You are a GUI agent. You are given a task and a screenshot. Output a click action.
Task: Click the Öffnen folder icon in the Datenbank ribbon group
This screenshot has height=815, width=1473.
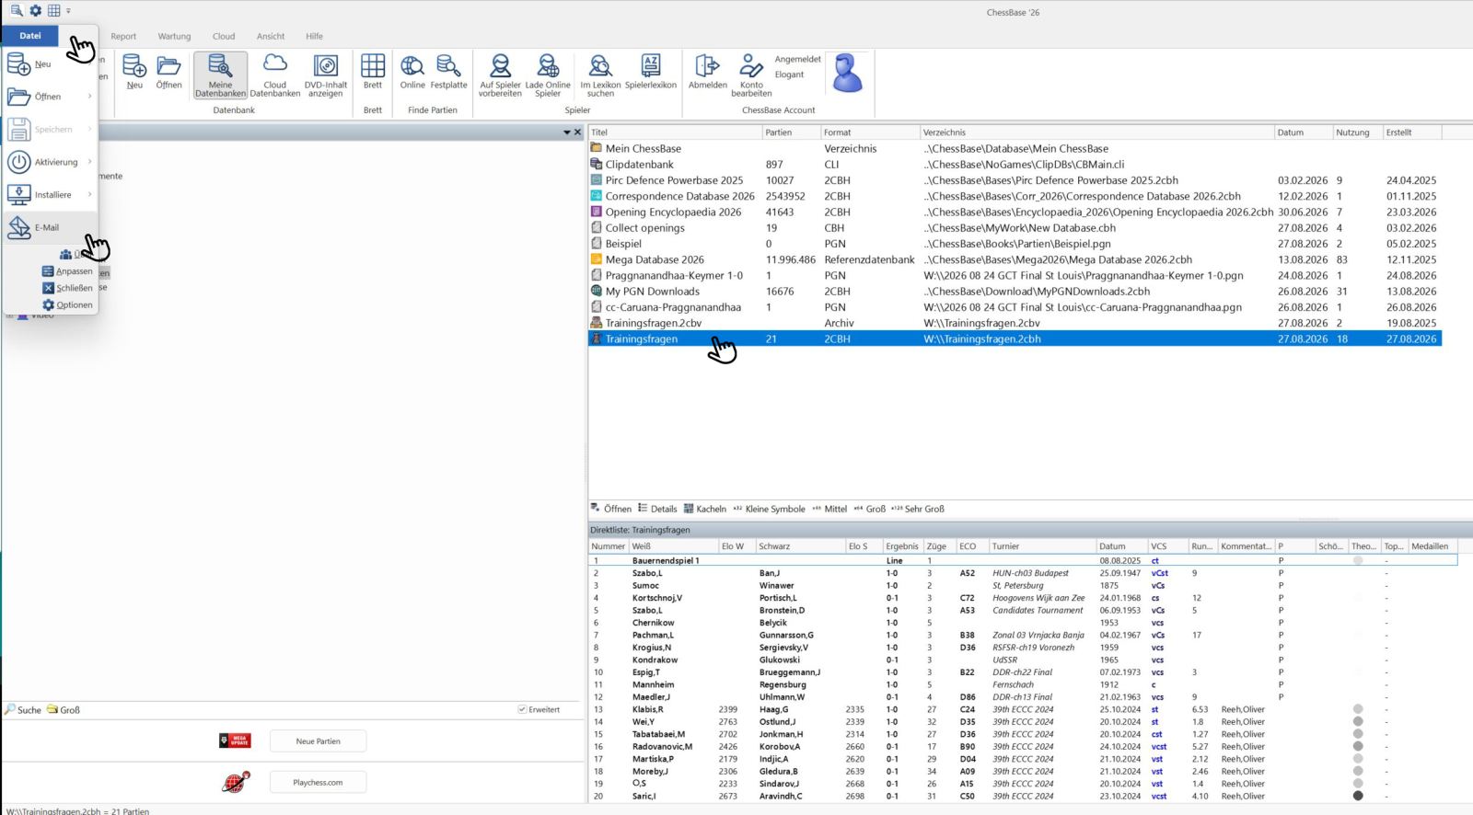[x=168, y=72]
